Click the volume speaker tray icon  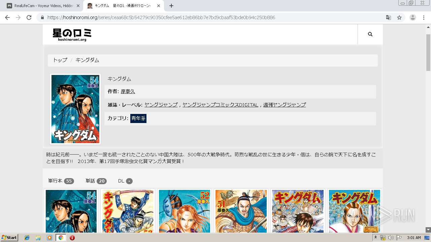[x=391, y=238]
